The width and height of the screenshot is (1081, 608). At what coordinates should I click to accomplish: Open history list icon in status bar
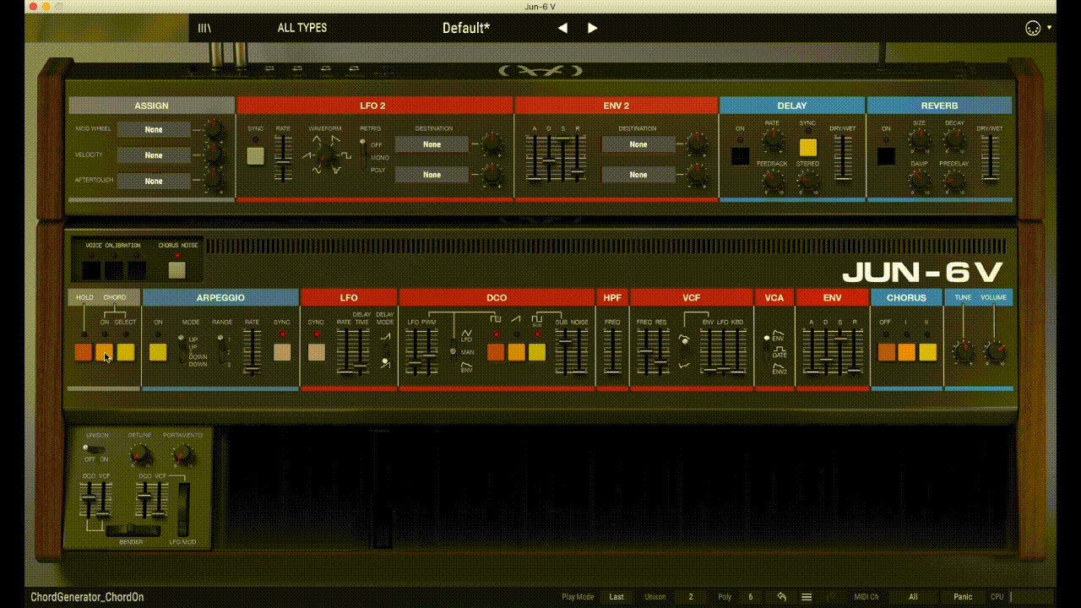(807, 597)
